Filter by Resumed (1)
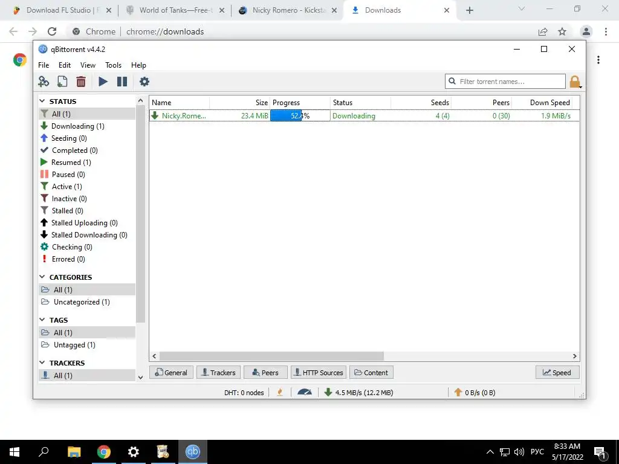 pyautogui.click(x=87, y=163)
